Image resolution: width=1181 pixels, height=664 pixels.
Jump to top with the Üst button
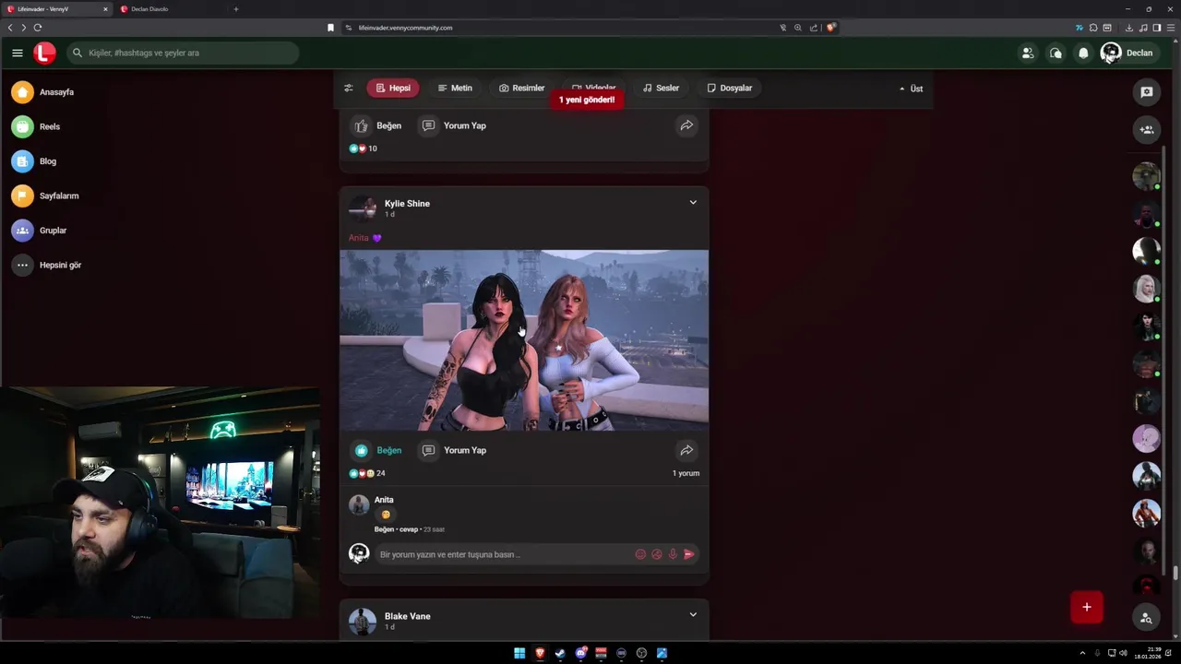click(x=911, y=89)
